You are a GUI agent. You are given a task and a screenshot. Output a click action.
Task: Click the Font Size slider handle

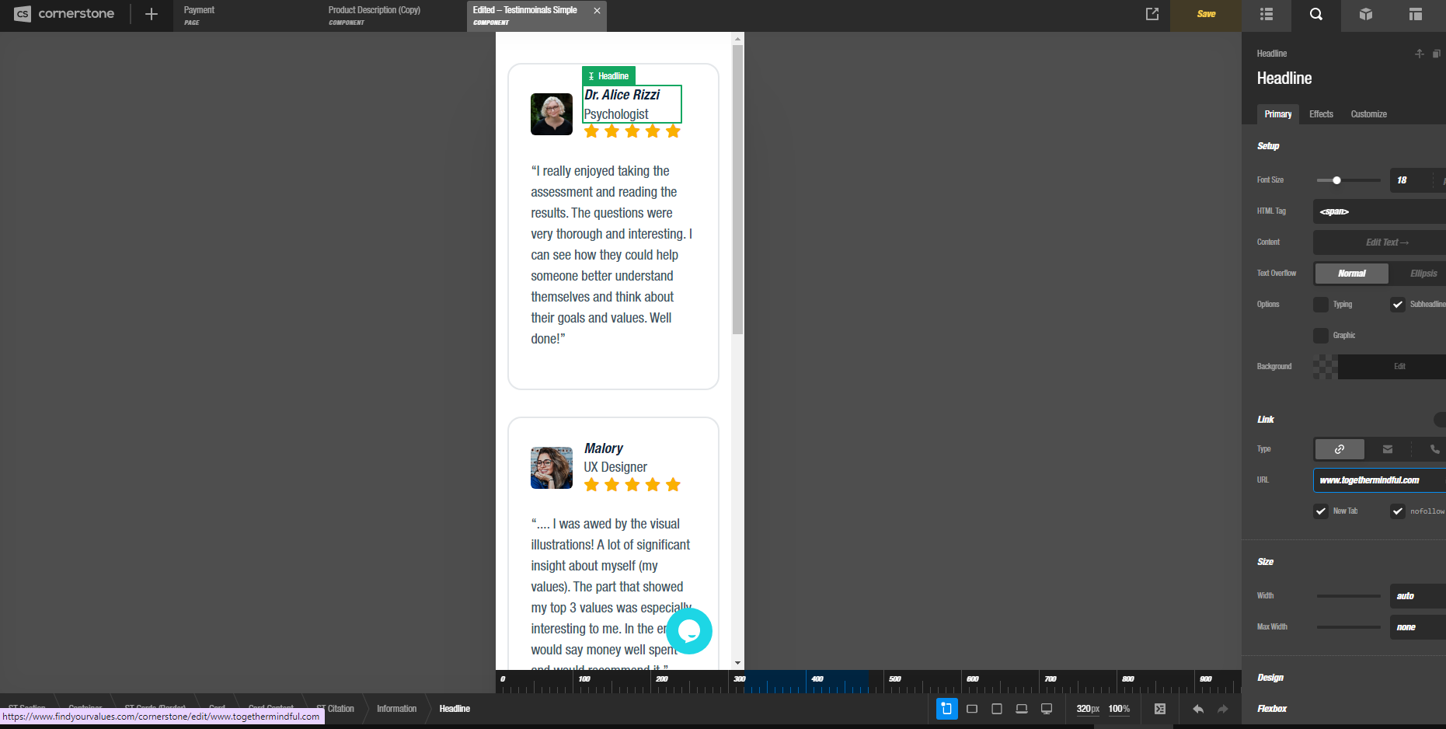1336,180
